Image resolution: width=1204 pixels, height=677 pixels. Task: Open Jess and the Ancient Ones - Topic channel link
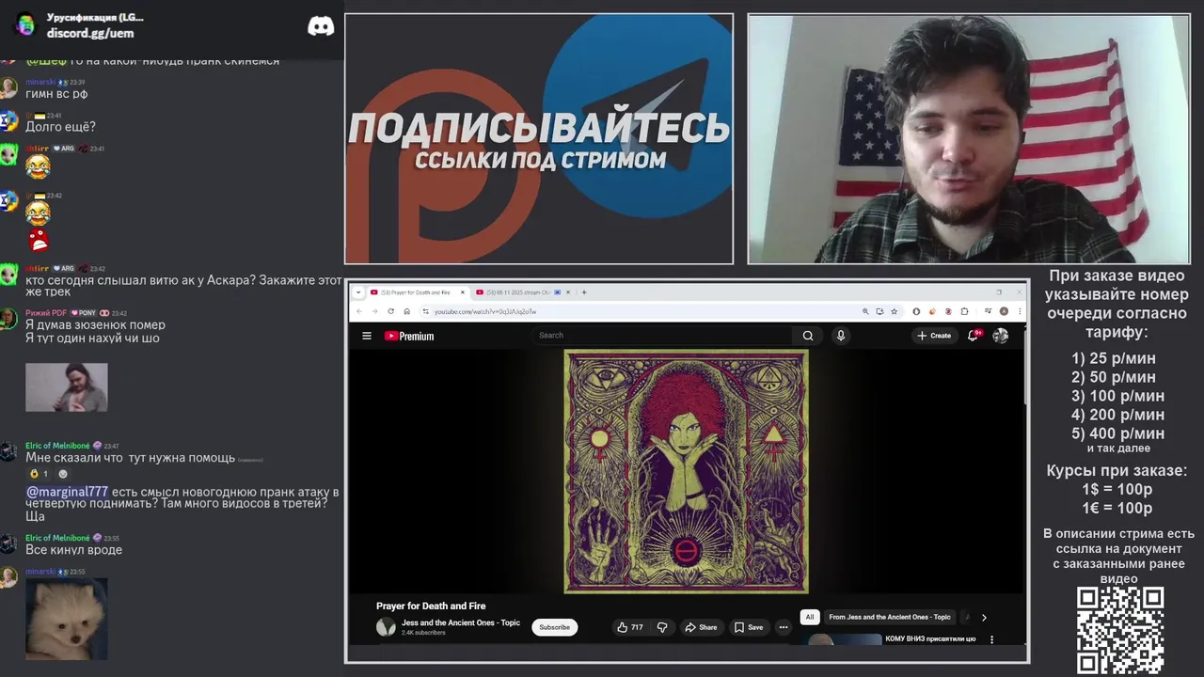461,622
